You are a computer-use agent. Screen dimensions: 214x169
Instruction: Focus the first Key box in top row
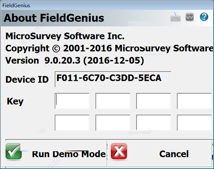pos(72,102)
